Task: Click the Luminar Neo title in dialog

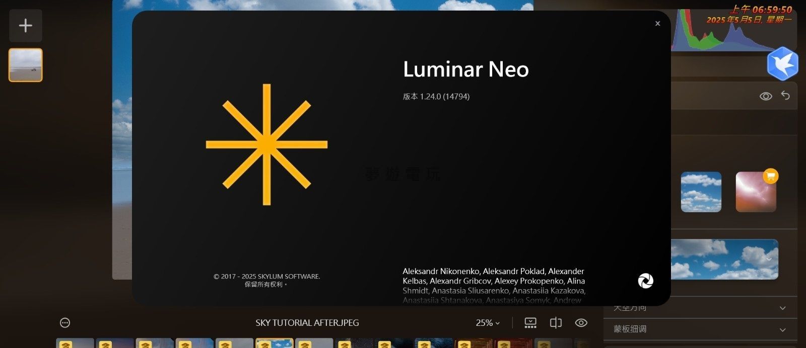Action: (x=466, y=69)
